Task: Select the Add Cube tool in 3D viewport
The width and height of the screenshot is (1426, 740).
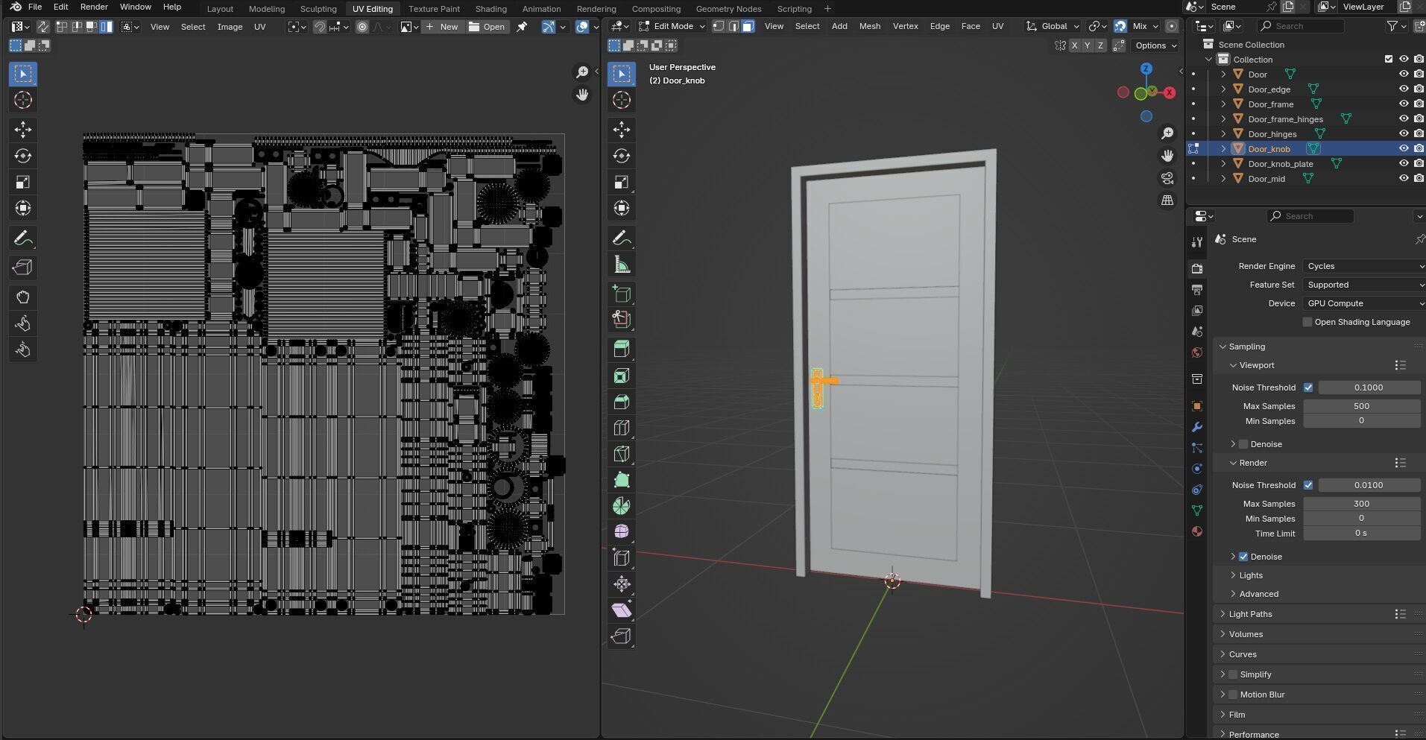Action: tap(622, 294)
